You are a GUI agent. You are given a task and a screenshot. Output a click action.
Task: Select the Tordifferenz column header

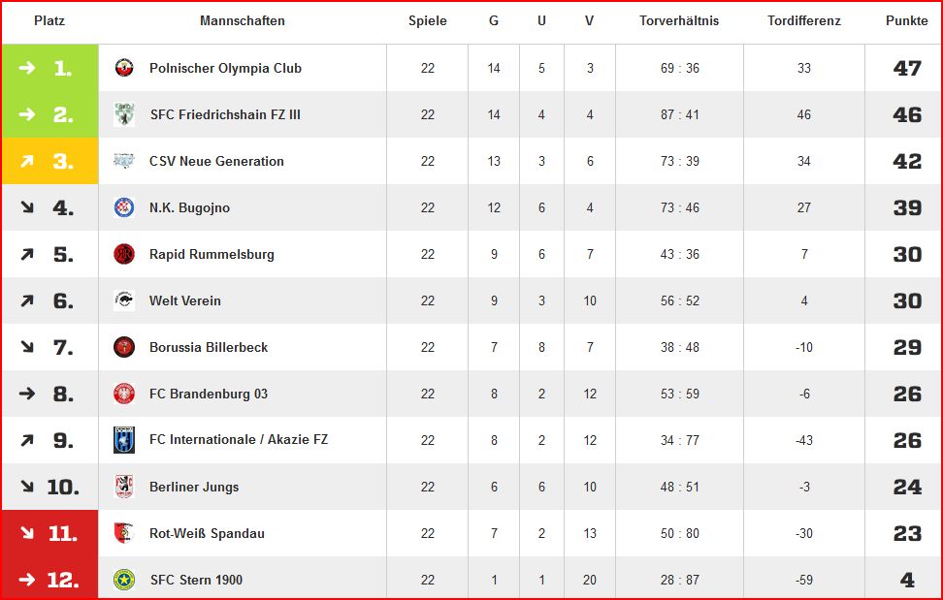tap(804, 20)
